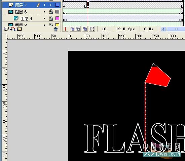Screen dimensions: 185x161
Task: Enable Onion Skin mode
Action: 73,29
